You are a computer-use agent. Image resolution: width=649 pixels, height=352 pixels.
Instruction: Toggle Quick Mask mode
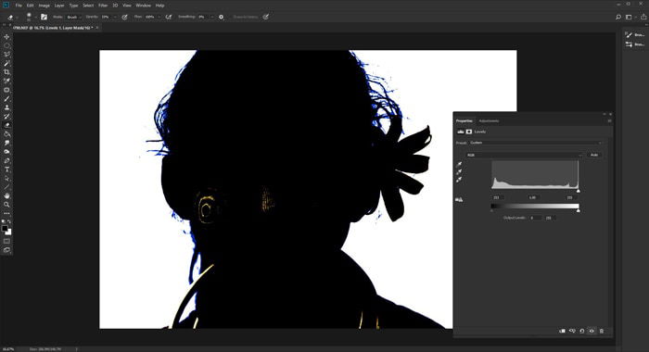(6, 241)
